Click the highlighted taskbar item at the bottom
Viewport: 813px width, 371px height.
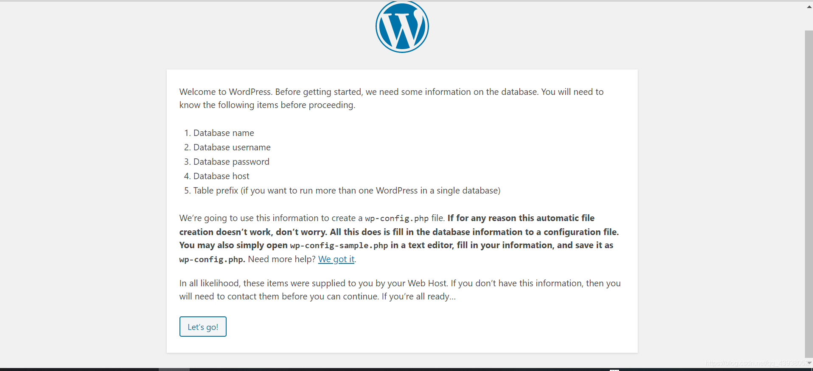pos(174,369)
